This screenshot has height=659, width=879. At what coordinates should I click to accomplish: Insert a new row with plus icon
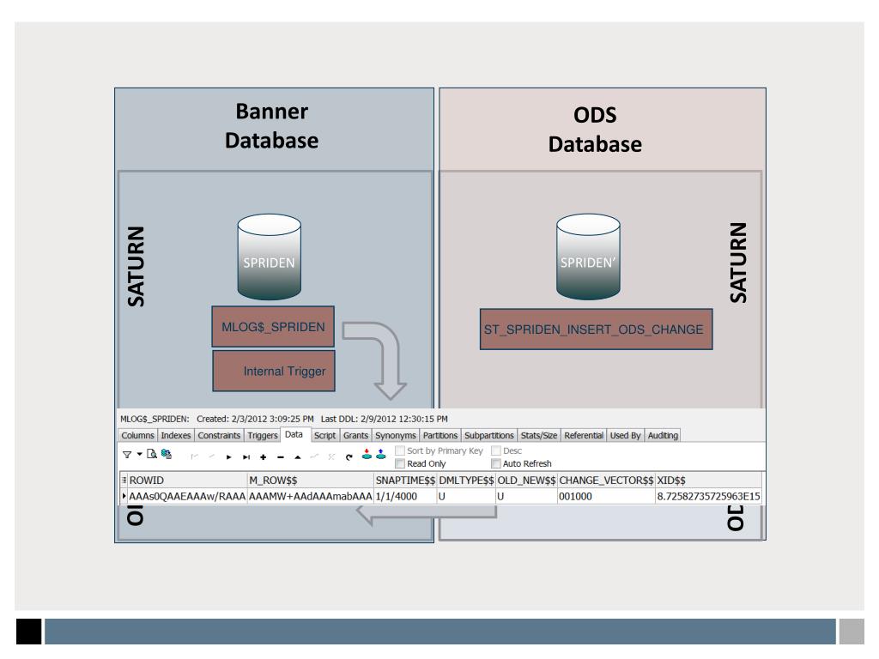click(263, 457)
